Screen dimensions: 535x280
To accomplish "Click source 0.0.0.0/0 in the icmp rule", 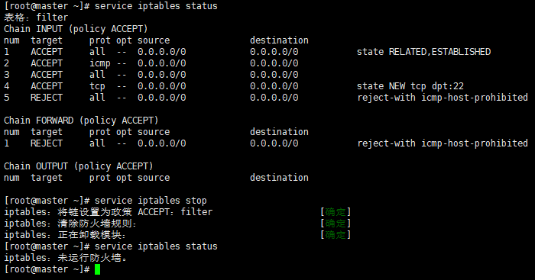I will tap(162, 63).
